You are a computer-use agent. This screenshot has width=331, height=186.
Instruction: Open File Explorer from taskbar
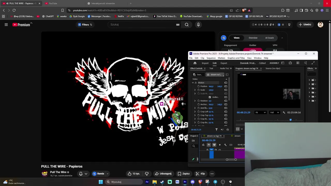coord(155,182)
